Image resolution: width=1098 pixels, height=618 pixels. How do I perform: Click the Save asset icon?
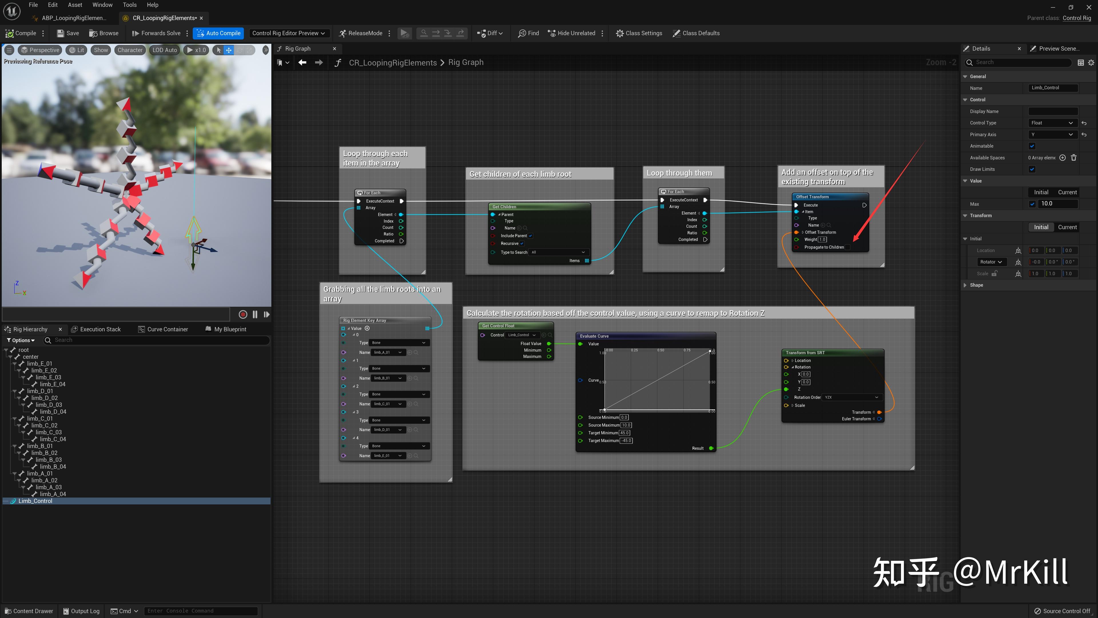(61, 33)
